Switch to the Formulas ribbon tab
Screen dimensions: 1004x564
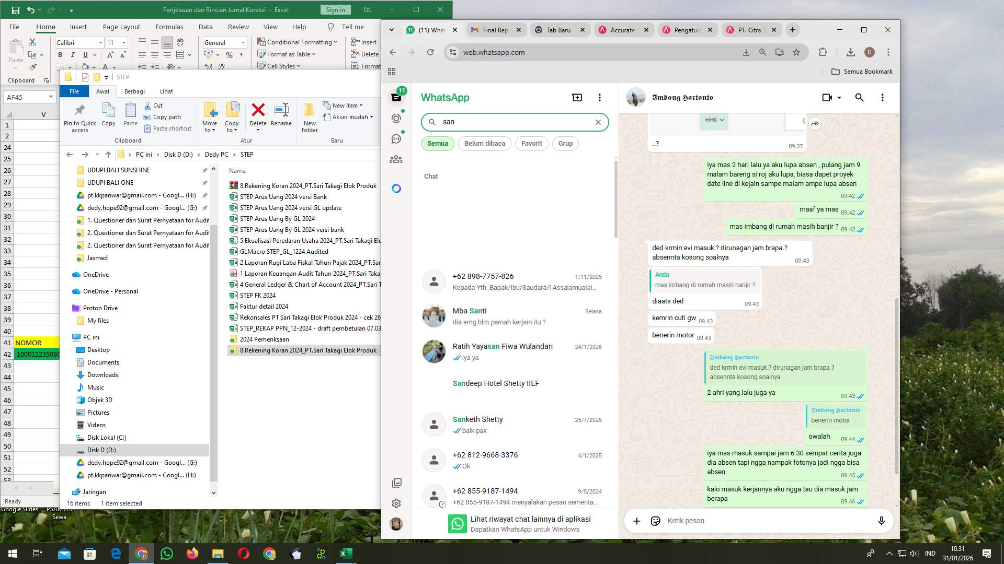tap(169, 27)
